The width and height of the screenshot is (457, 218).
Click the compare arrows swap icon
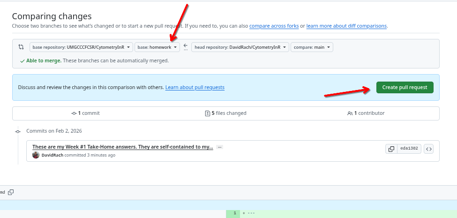21,47
